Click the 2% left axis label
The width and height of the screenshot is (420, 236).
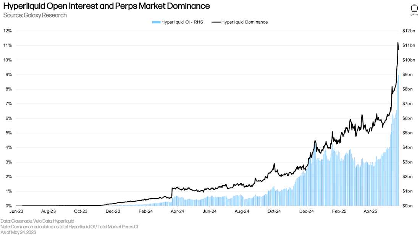[x=8, y=177]
